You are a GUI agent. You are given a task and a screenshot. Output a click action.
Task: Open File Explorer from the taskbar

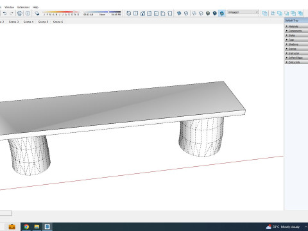pyautogui.click(x=37, y=227)
